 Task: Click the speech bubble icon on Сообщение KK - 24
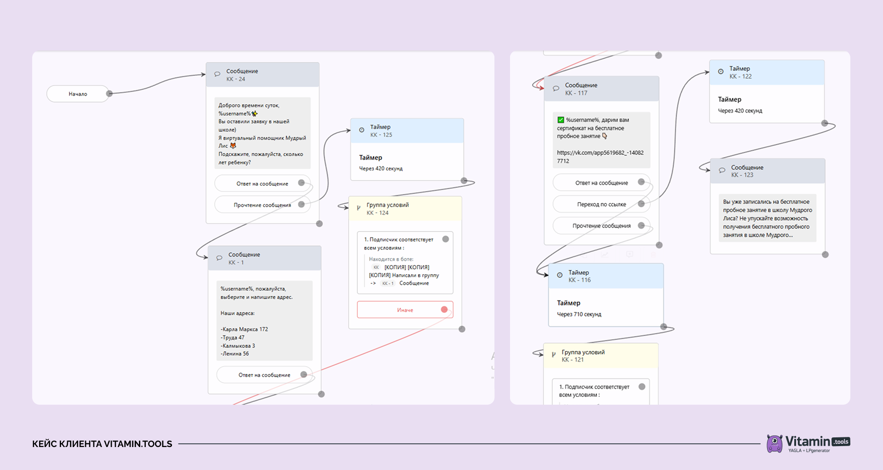point(218,74)
